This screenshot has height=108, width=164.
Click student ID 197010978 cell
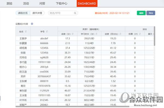click(x=44, y=86)
